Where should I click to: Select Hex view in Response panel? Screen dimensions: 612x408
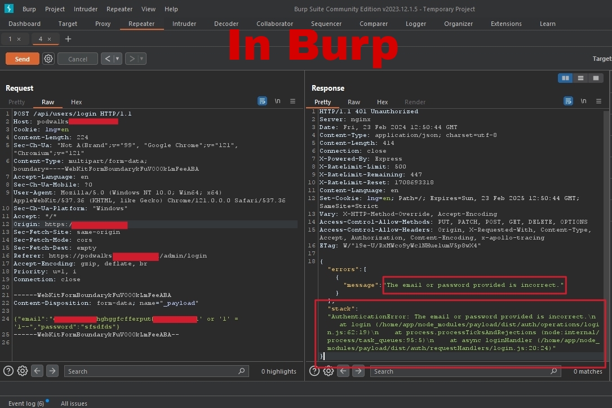pyautogui.click(x=382, y=102)
